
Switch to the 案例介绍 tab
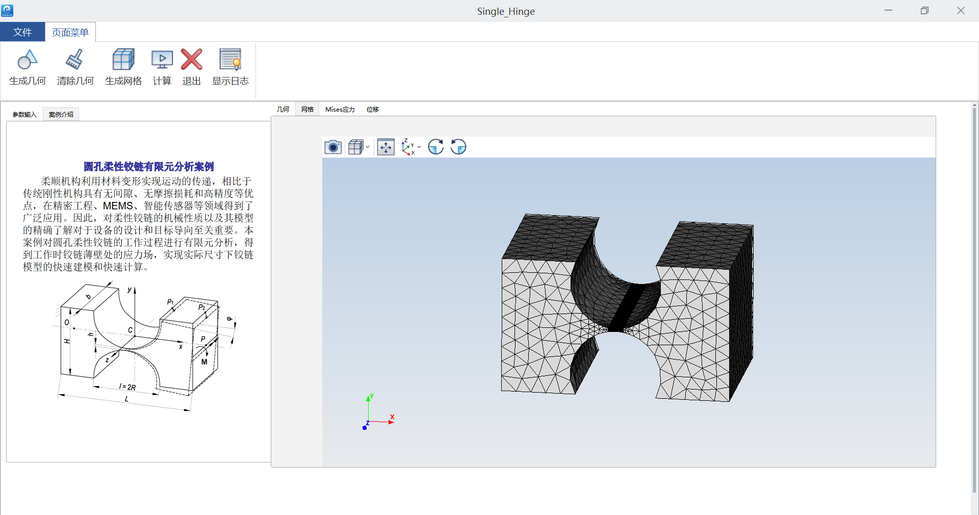pyautogui.click(x=61, y=114)
